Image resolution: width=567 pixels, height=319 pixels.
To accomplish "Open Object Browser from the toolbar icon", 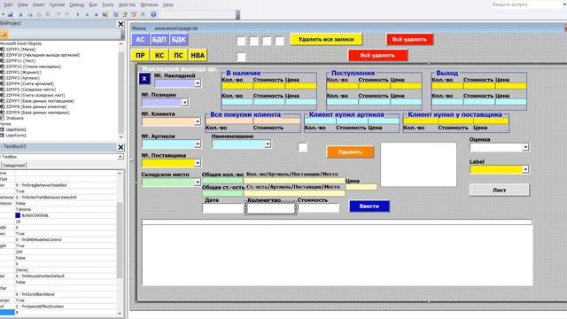I will point(134,14).
